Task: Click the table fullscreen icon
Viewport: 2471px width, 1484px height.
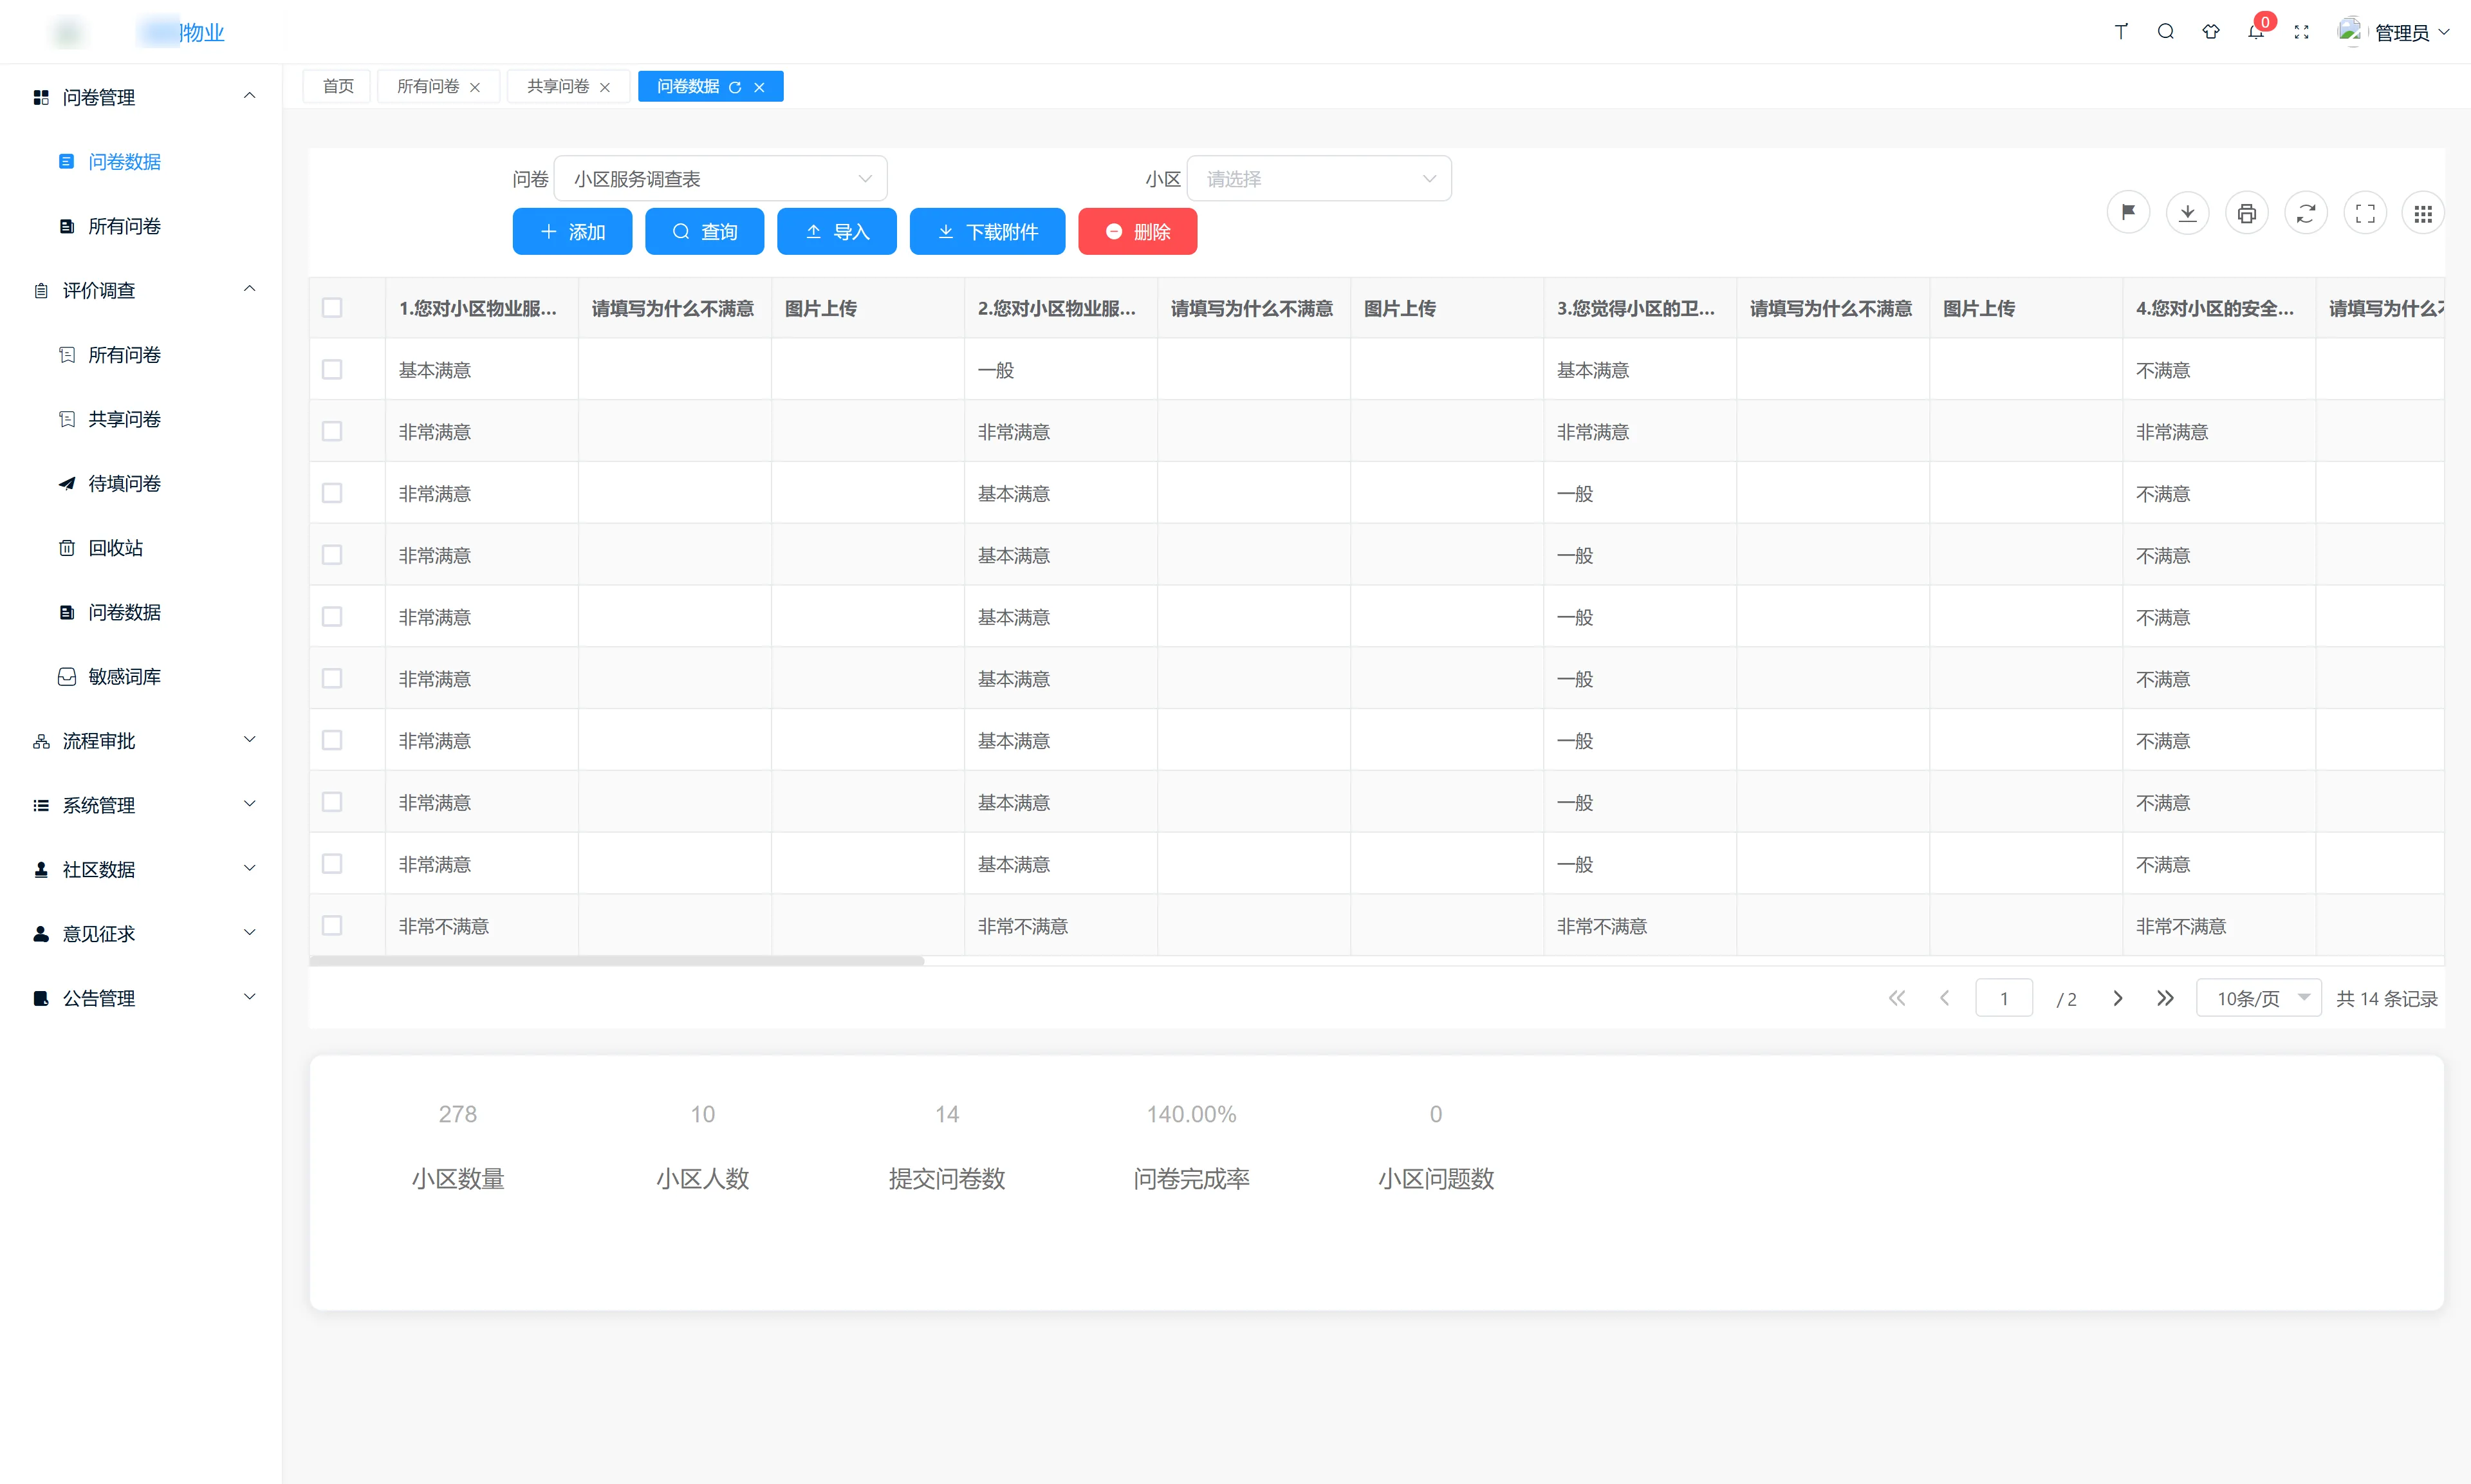Action: (2365, 213)
